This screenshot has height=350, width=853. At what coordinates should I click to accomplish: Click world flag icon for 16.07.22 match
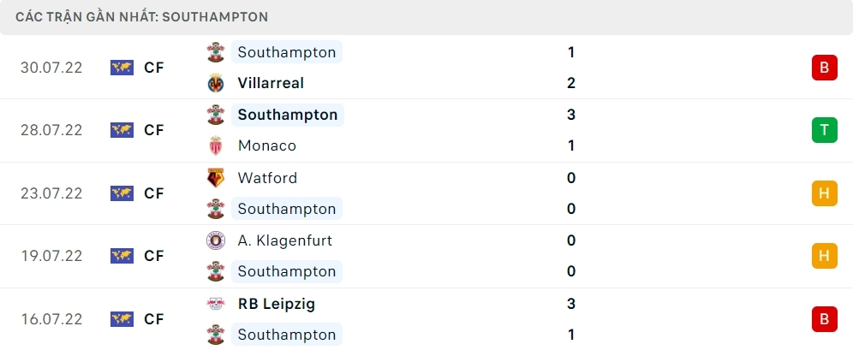pyautogui.click(x=122, y=319)
